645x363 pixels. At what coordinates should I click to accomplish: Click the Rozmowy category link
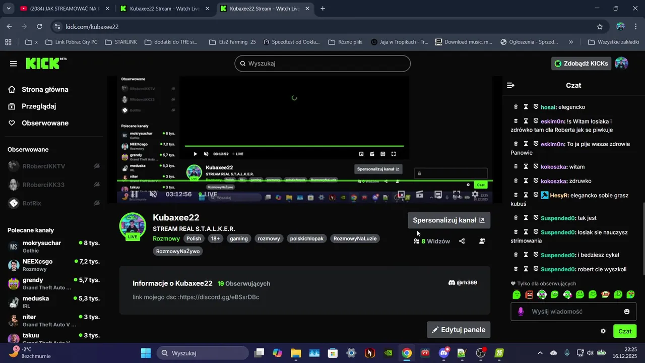[x=166, y=238]
